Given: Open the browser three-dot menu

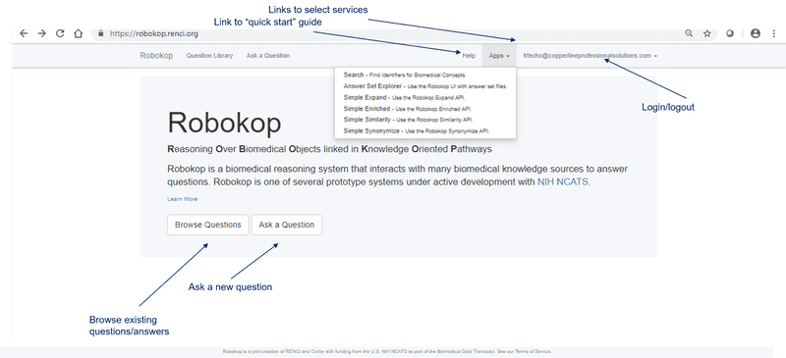Looking at the screenshot, I should pos(774,33).
